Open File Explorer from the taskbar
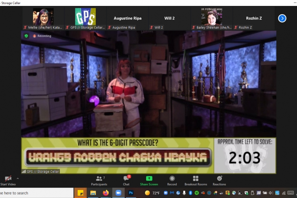Image resolution: width=297 pixels, height=198 pixels. (93, 193)
